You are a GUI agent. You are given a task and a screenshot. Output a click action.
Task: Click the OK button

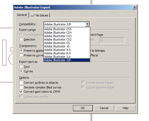point(83,108)
